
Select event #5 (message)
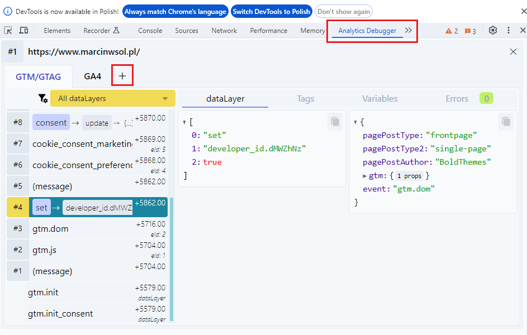point(87,186)
